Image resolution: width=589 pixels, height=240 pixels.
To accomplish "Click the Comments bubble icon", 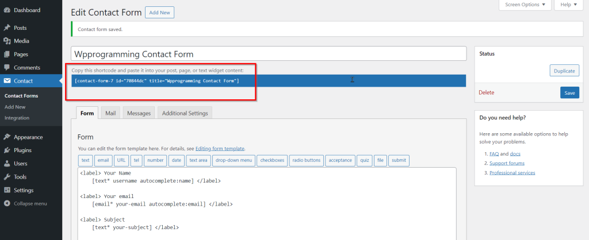I will coord(7,67).
